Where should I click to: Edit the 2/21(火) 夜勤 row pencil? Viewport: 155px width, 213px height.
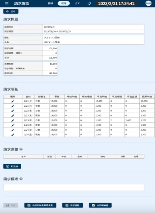tap(13, 106)
